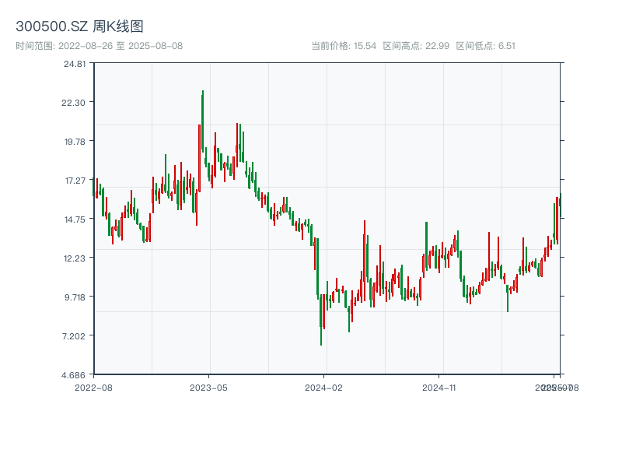The width and height of the screenshot is (622, 467).
Task: Click the 17.27 y-axis price label
Action: (x=75, y=181)
